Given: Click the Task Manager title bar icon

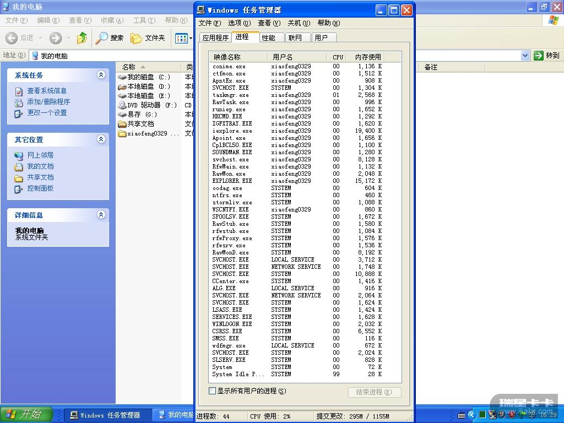Looking at the screenshot, I should click(x=201, y=10).
